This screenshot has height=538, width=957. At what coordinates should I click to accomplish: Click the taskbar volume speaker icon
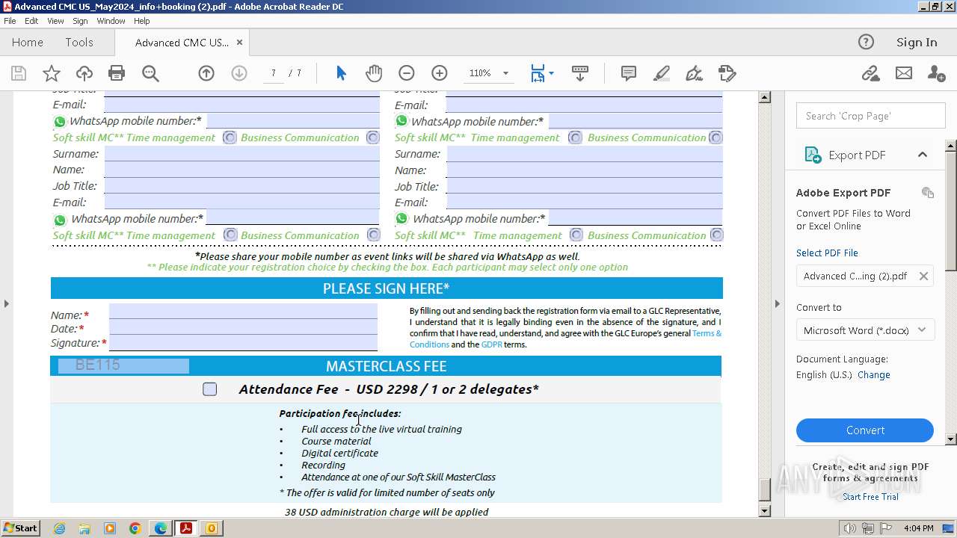tap(850, 528)
